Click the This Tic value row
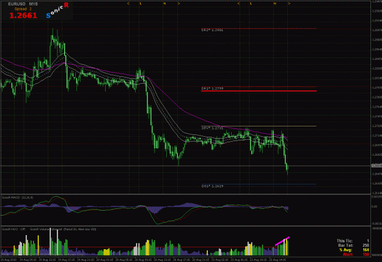 tap(353, 241)
